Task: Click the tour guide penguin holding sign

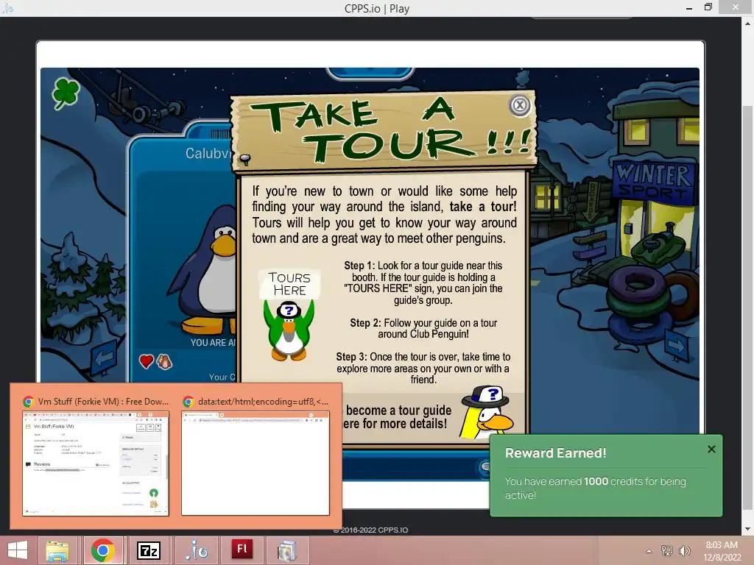Action: pos(289,316)
